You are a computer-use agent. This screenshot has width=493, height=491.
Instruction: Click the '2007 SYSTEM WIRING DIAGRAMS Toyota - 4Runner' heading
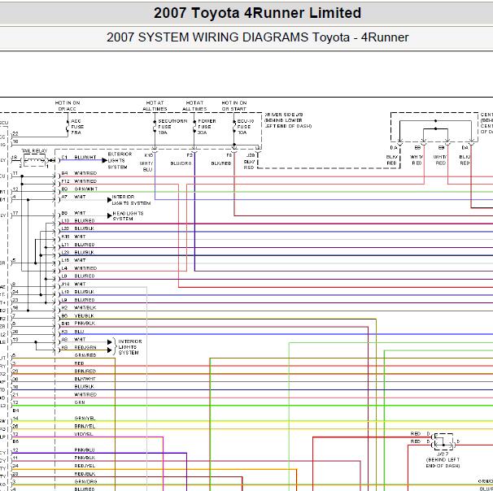(258, 37)
